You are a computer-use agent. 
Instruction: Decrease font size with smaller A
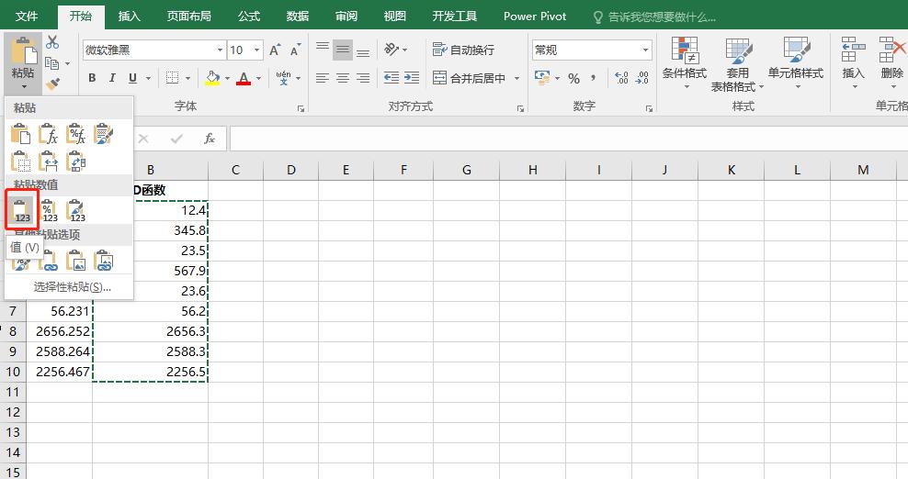pyautogui.click(x=295, y=50)
